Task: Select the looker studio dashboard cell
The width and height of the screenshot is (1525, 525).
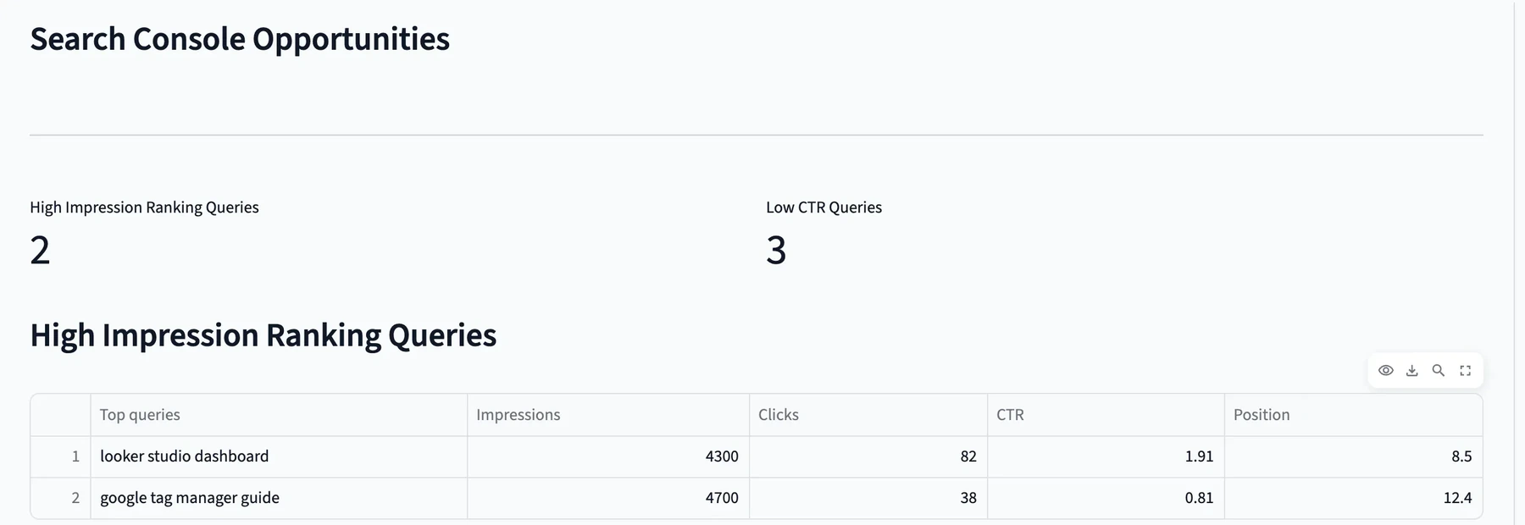Action: click(x=279, y=456)
